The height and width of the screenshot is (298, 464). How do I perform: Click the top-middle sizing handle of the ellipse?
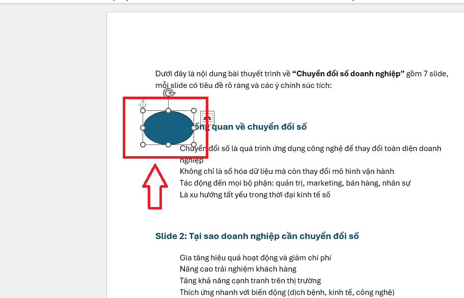[x=168, y=111]
